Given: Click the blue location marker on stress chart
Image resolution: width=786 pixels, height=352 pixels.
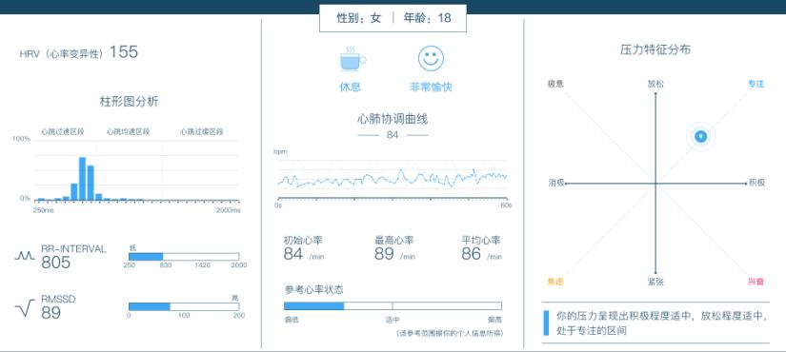Looking at the screenshot, I should click(x=701, y=136).
